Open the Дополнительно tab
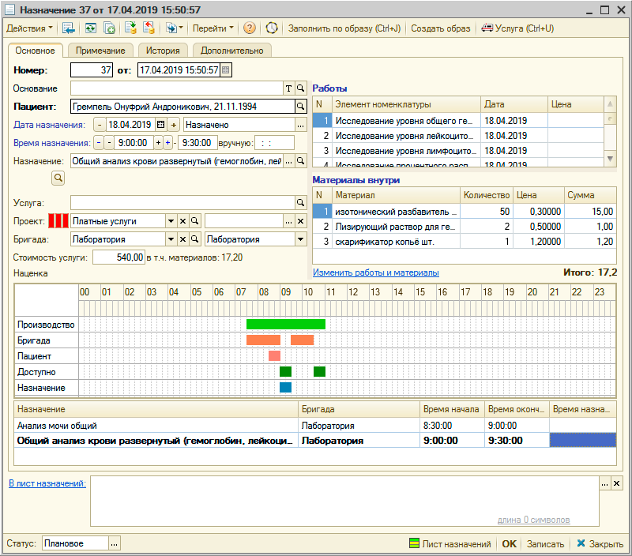 [232, 50]
